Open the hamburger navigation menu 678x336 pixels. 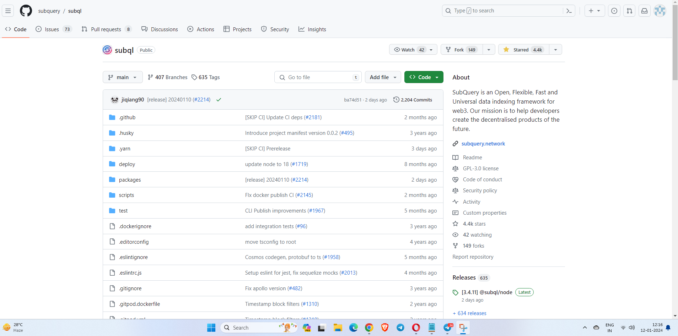coord(8,11)
